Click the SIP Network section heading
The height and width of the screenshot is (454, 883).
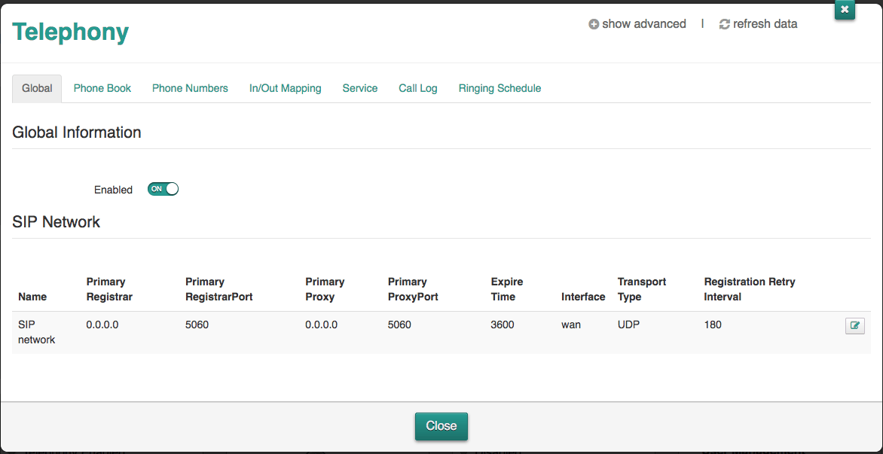(x=57, y=222)
